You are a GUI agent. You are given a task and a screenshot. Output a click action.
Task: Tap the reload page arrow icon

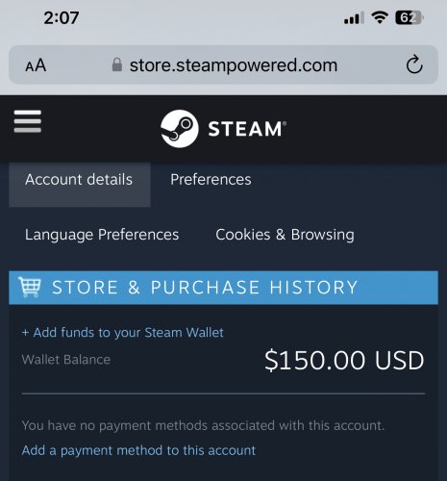[x=414, y=64]
